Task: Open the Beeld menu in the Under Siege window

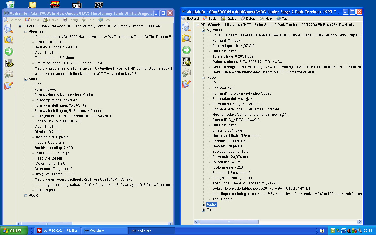Action: point(210,19)
